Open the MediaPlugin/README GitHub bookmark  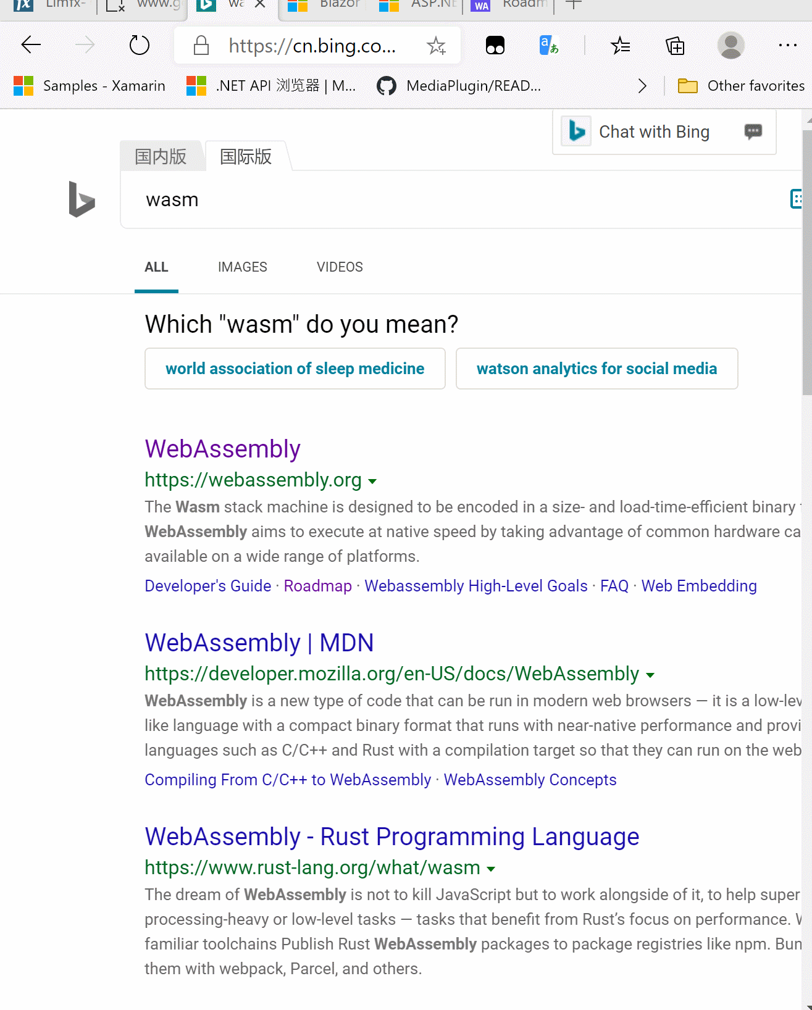tap(459, 86)
